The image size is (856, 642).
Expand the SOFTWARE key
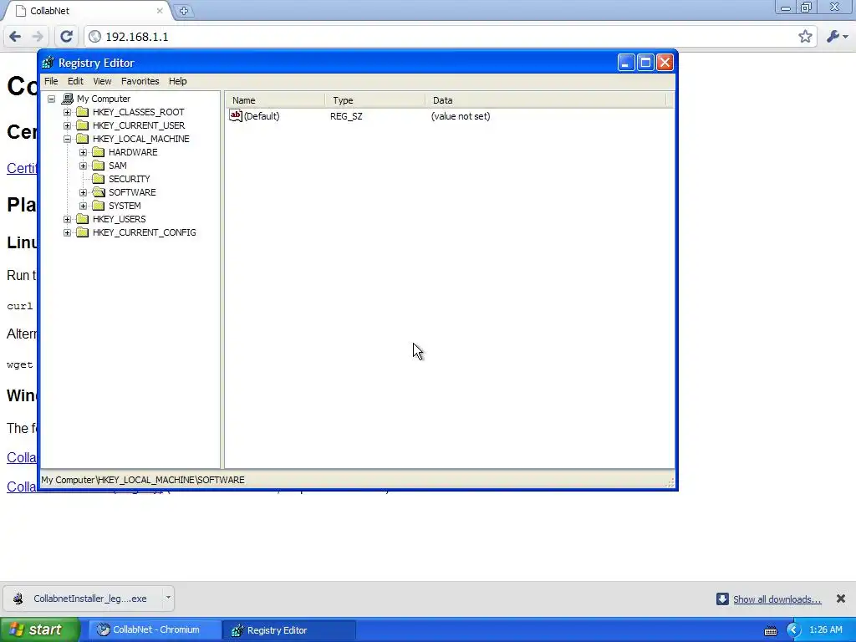point(83,193)
